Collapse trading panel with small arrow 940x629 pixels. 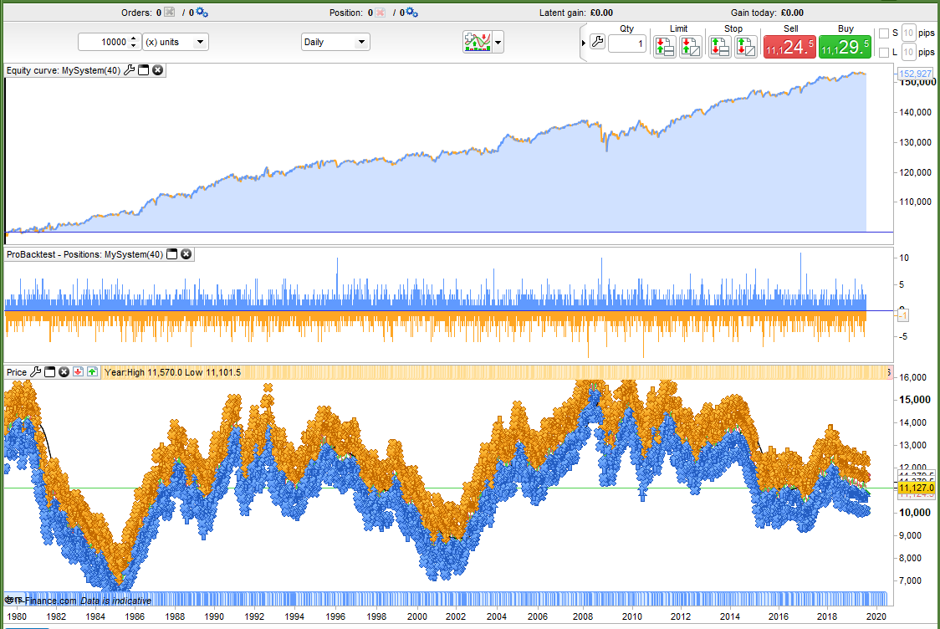583,43
